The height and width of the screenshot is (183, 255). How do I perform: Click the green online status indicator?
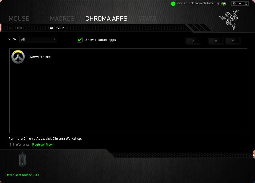point(224,4)
